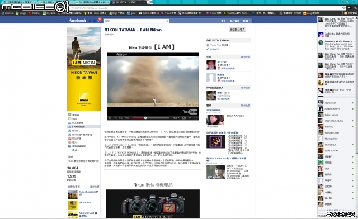
Task: Open the other bookmarks folder at the bar's end
Action: click(x=351, y=13)
